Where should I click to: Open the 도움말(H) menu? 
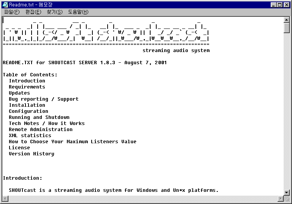[x=78, y=12]
